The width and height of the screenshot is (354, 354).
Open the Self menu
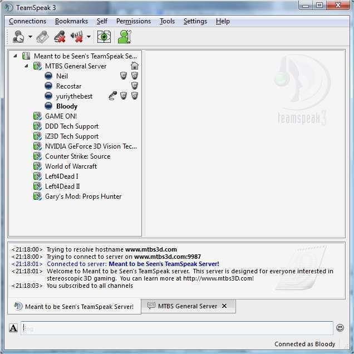click(x=102, y=21)
